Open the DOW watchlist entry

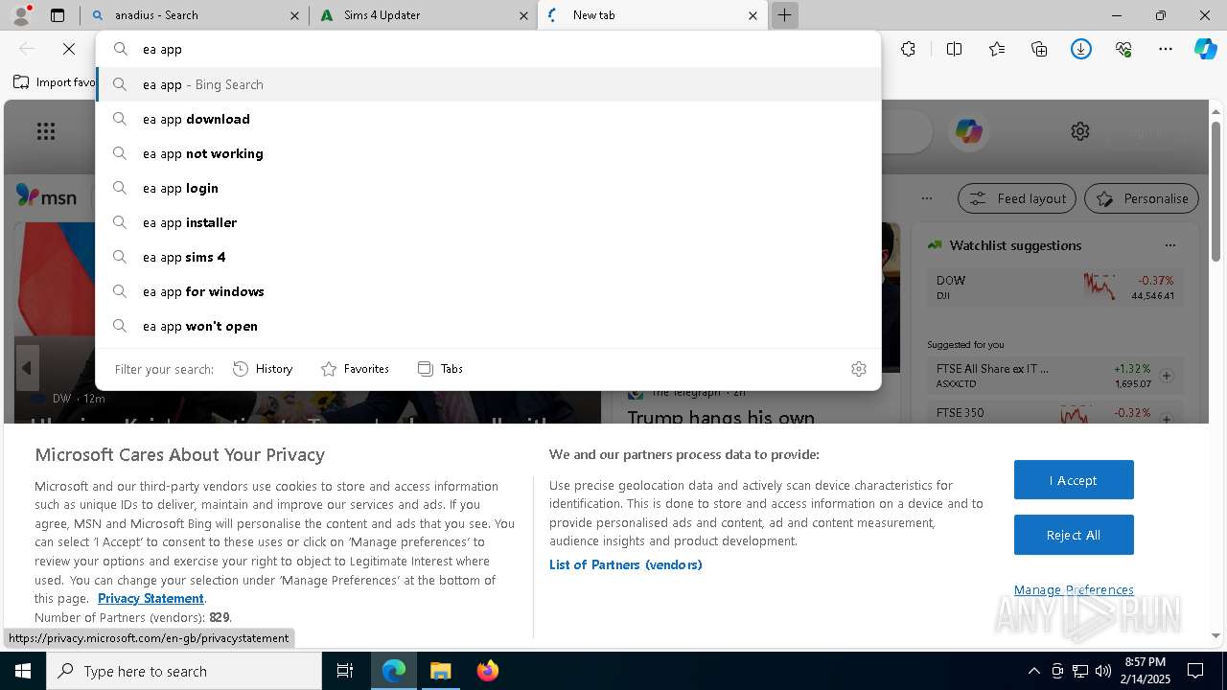[1054, 287]
